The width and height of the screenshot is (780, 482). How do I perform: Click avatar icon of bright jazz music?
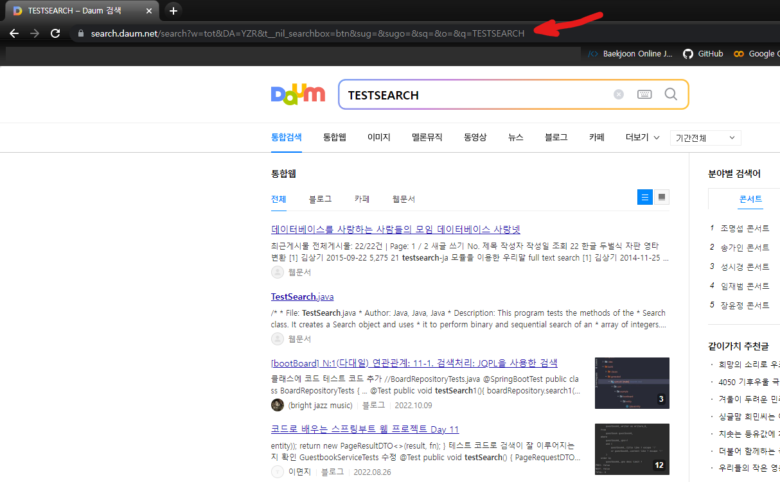point(278,405)
